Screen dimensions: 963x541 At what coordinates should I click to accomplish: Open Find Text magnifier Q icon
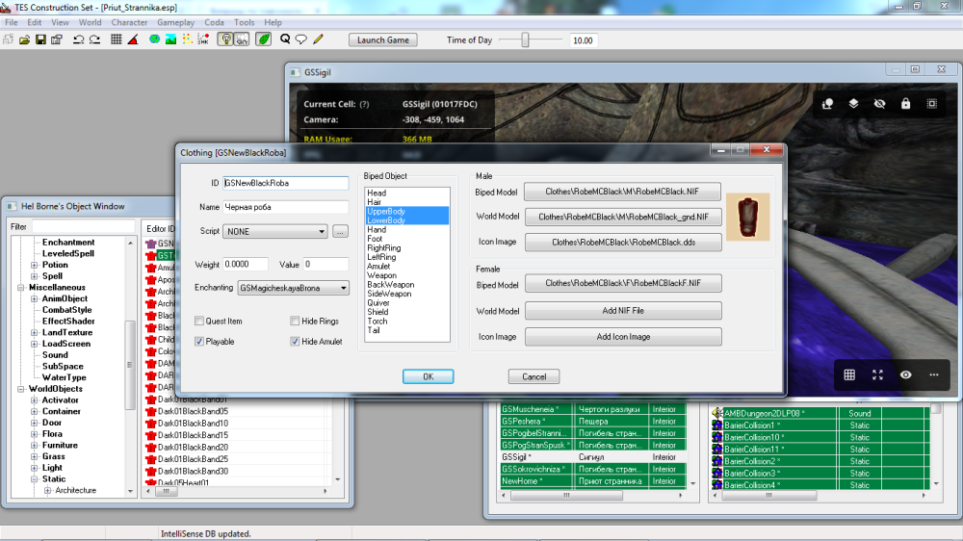click(x=285, y=39)
